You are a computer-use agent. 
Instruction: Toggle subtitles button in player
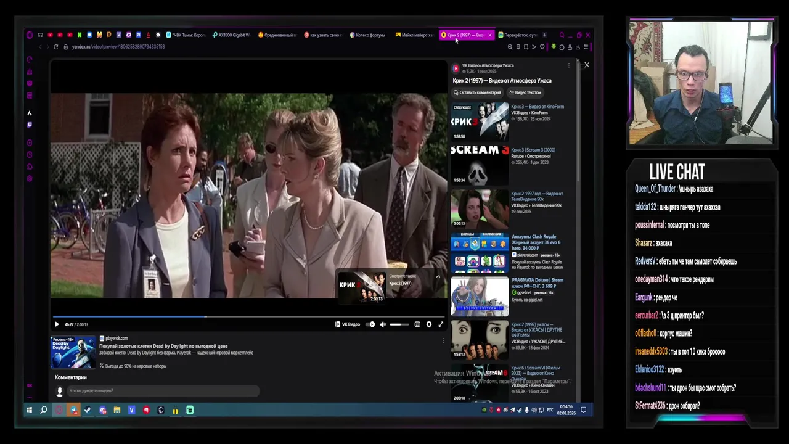pyautogui.click(x=417, y=324)
